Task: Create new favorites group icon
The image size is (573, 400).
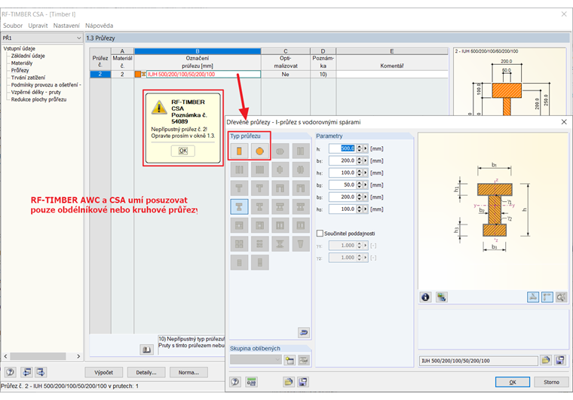Action: [x=290, y=361]
